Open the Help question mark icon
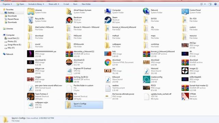 [215, 4]
